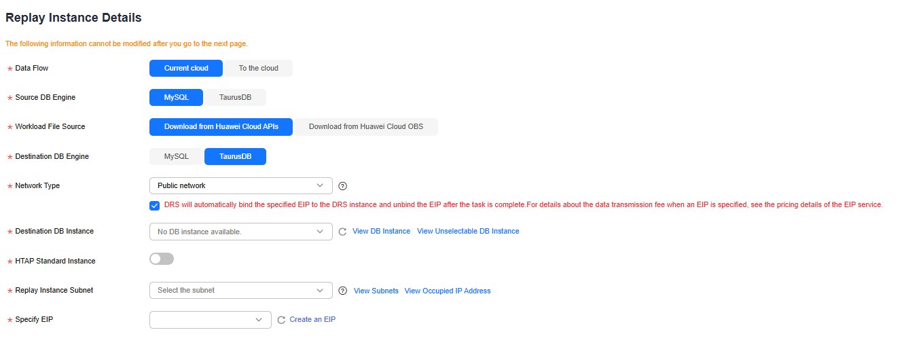Image resolution: width=904 pixels, height=345 pixels.
Task: Open View Unselectable DB Instance link
Action: point(468,232)
